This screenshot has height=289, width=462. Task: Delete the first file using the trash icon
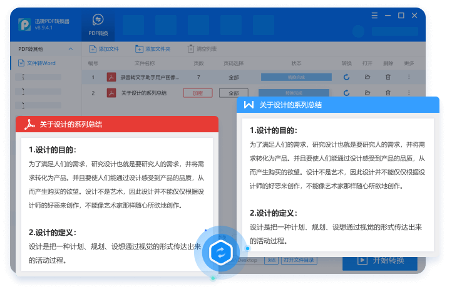point(388,77)
